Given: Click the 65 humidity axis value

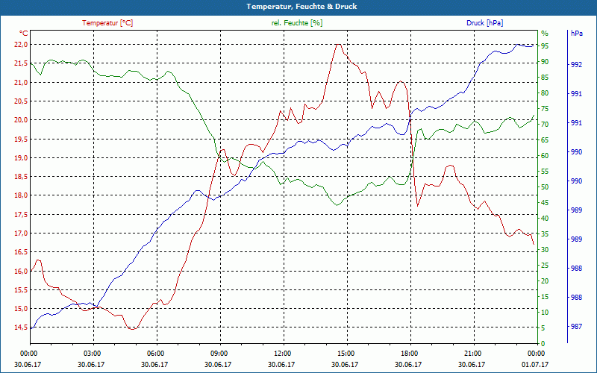Looking at the screenshot, I should point(545,140).
